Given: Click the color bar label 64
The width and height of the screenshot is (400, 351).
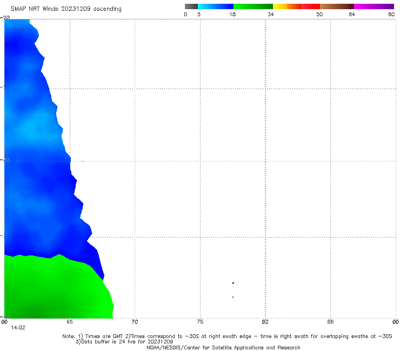Looking at the screenshot, I should (x=352, y=15).
